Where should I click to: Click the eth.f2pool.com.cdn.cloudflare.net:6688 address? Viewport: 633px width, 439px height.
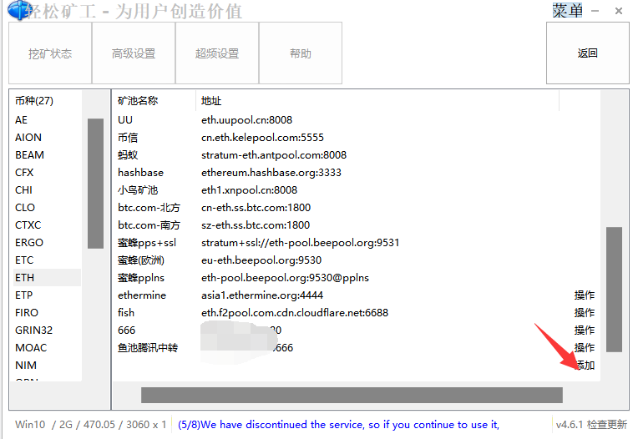(295, 313)
